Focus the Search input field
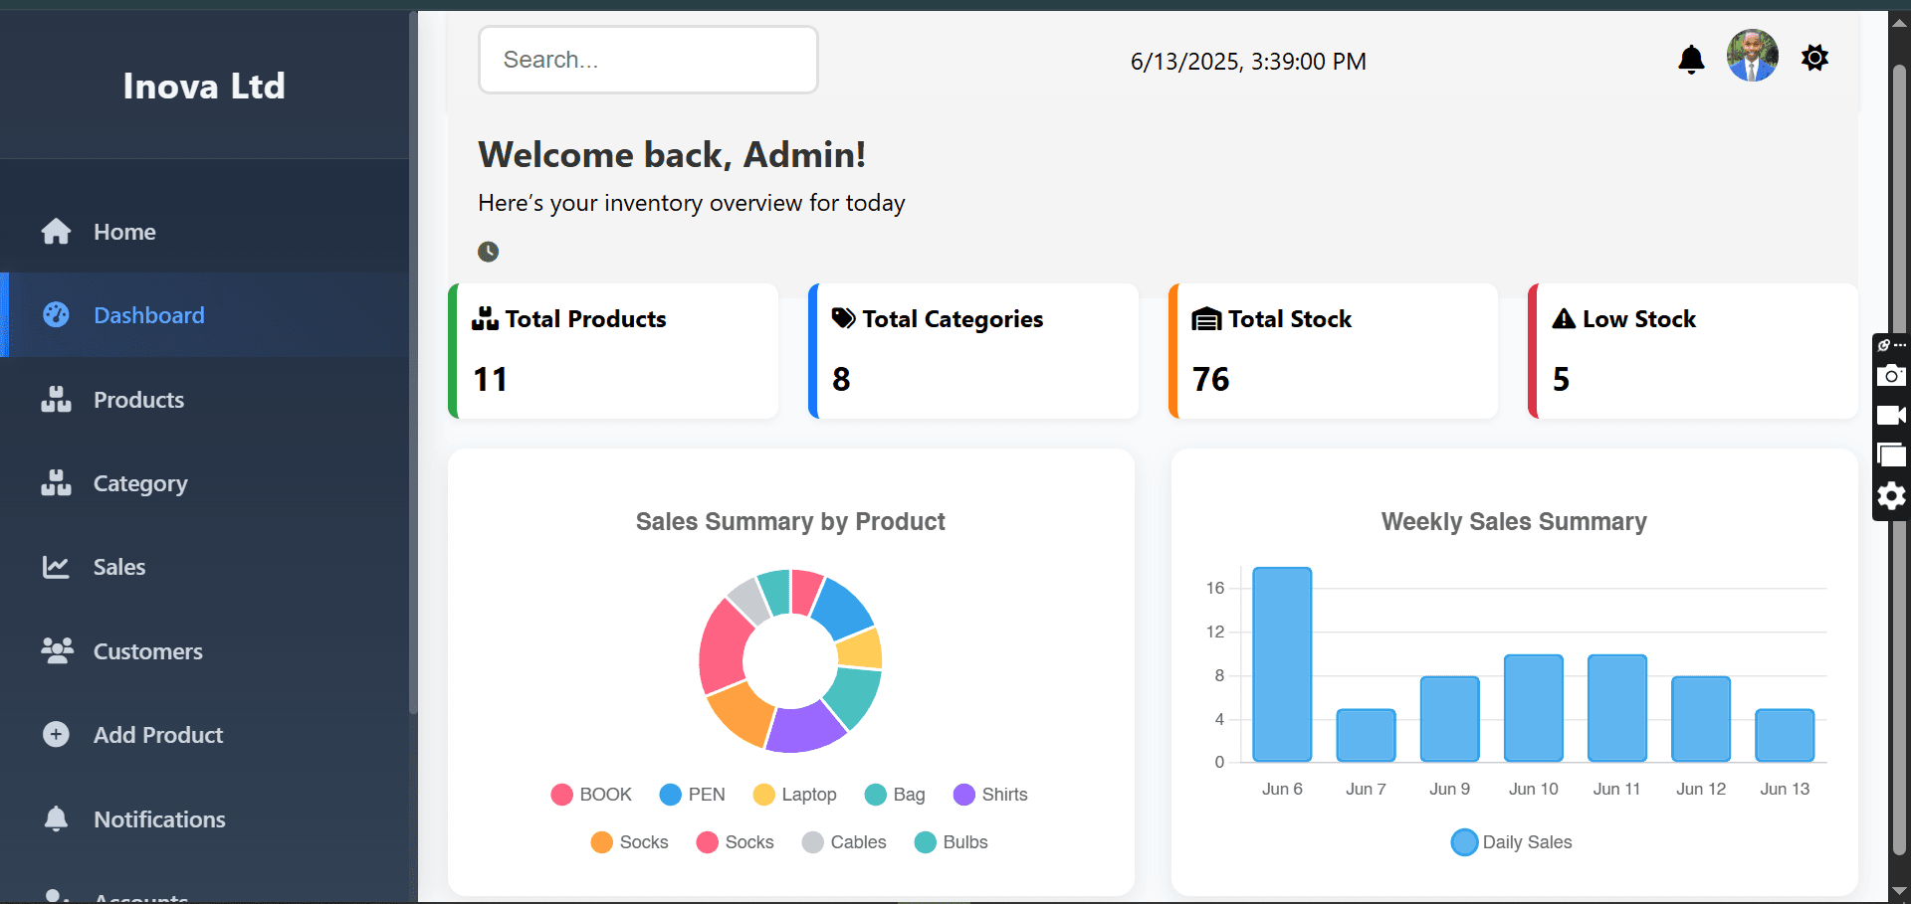The image size is (1911, 904). tap(648, 60)
